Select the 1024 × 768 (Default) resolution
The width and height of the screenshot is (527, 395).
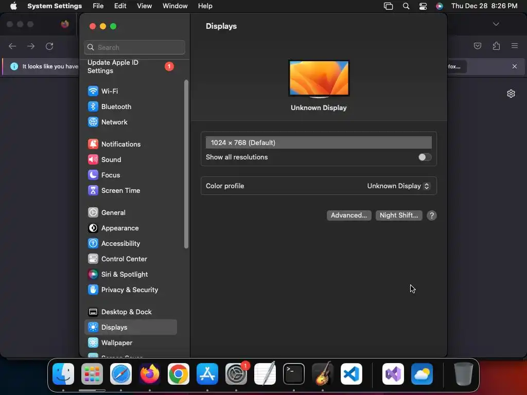click(319, 142)
